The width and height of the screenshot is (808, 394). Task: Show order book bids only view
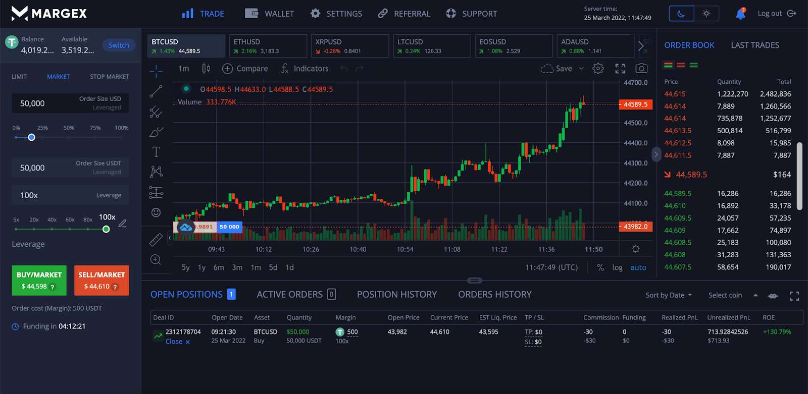click(694, 65)
